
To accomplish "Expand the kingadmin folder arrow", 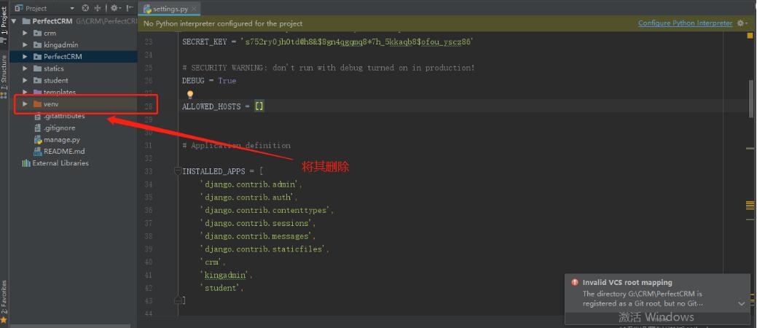I will click(x=25, y=45).
